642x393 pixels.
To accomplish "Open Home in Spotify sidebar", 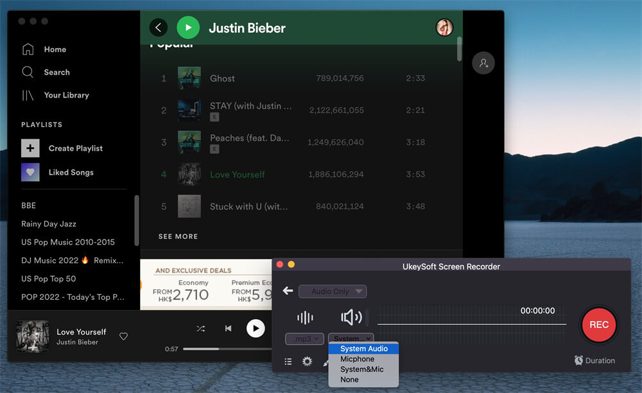I will click(44, 49).
